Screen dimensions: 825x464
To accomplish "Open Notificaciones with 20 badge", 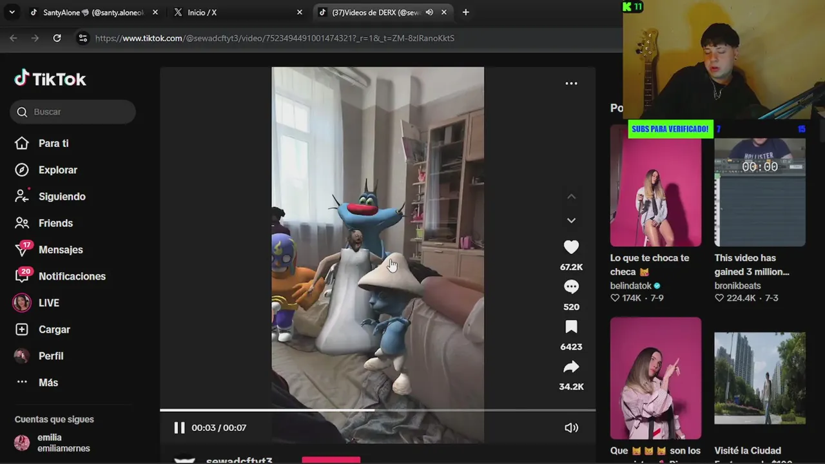I will (72, 276).
